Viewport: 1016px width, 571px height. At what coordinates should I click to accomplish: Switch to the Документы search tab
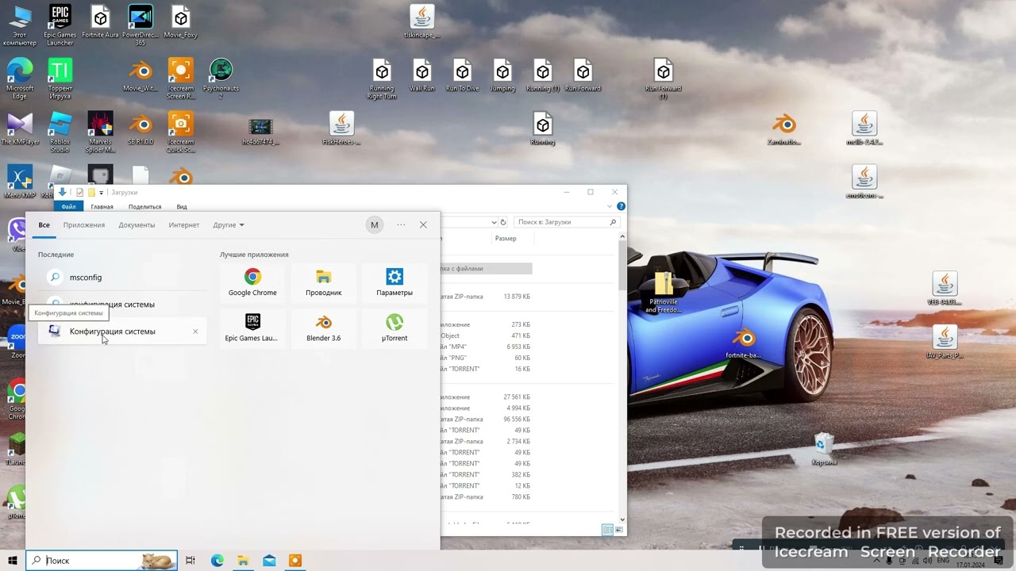tap(137, 225)
